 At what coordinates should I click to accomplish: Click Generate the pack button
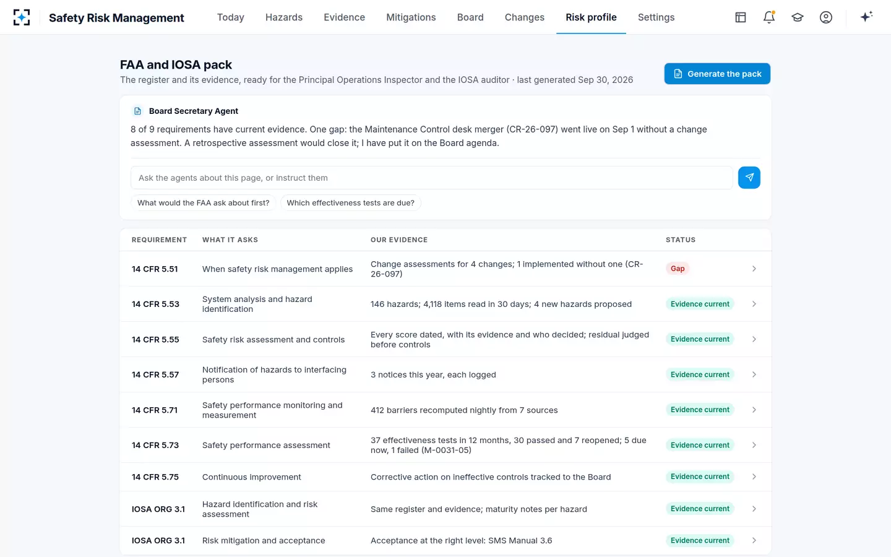pyautogui.click(x=717, y=74)
